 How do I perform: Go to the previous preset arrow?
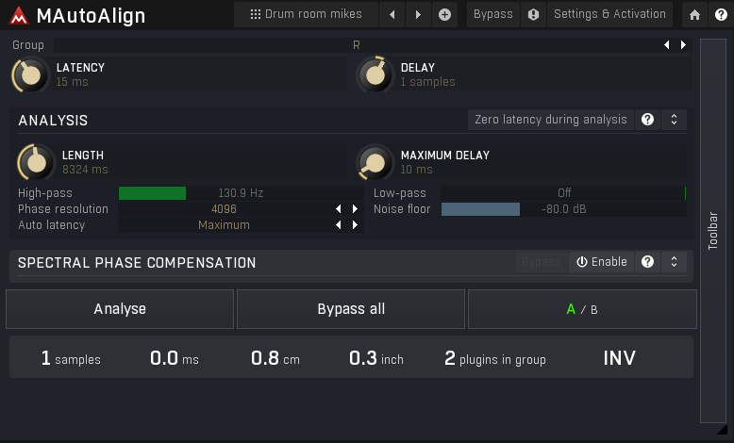[x=392, y=14]
